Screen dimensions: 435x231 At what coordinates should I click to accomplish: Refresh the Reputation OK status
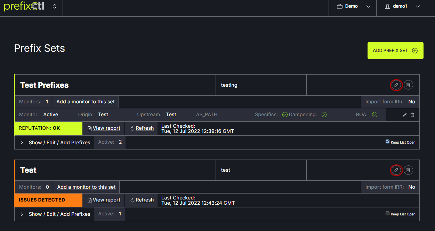142,128
